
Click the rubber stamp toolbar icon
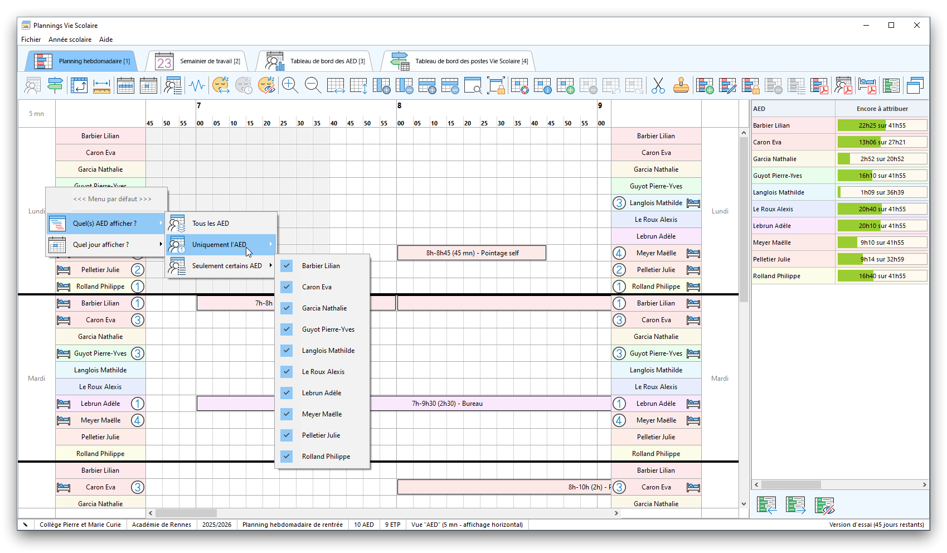click(x=681, y=85)
